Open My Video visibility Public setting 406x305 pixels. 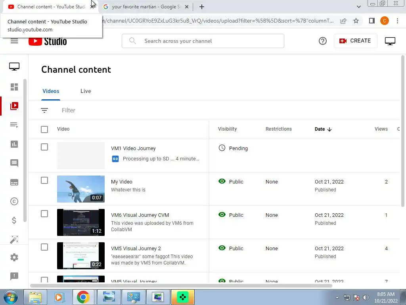click(x=231, y=181)
